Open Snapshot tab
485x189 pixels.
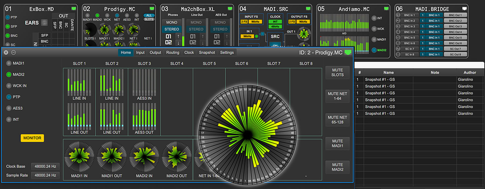pyautogui.click(x=207, y=52)
